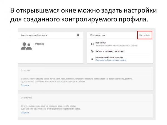
Task: Click the blocked-circle icon for blocked sites
Action: pos(92,51)
